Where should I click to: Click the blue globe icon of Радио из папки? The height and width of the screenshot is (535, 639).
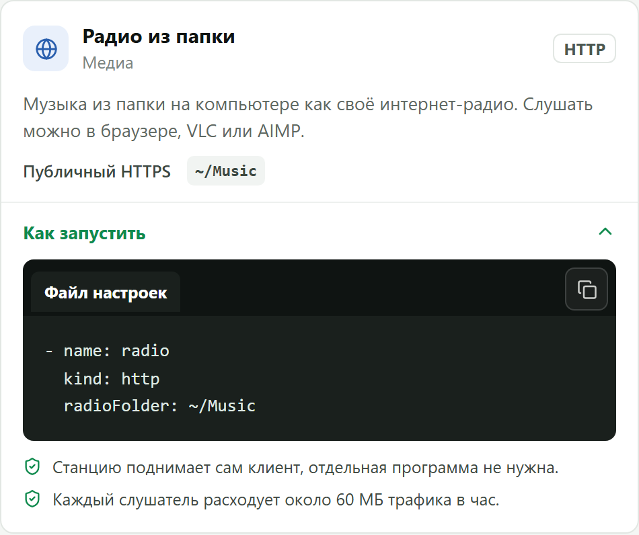point(46,49)
